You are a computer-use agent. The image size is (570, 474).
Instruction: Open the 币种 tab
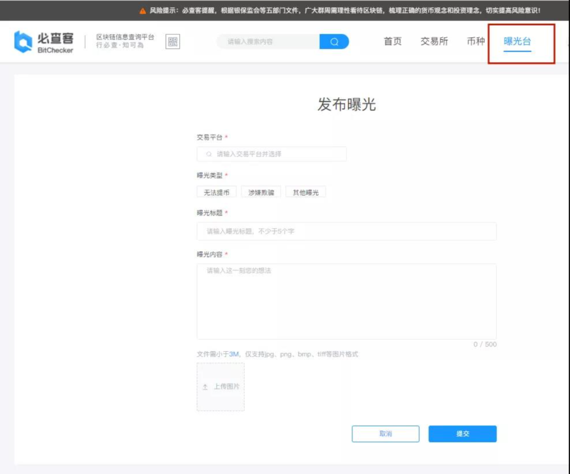coord(476,41)
